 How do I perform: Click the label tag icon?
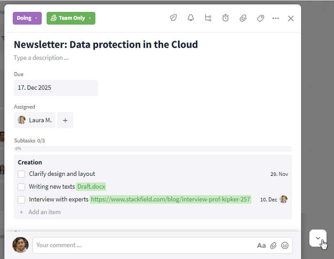[x=261, y=18]
